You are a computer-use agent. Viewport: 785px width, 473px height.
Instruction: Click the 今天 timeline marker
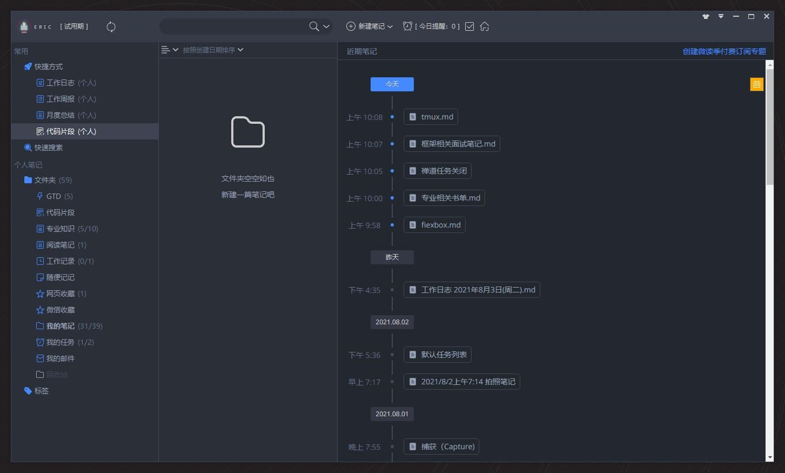point(392,84)
